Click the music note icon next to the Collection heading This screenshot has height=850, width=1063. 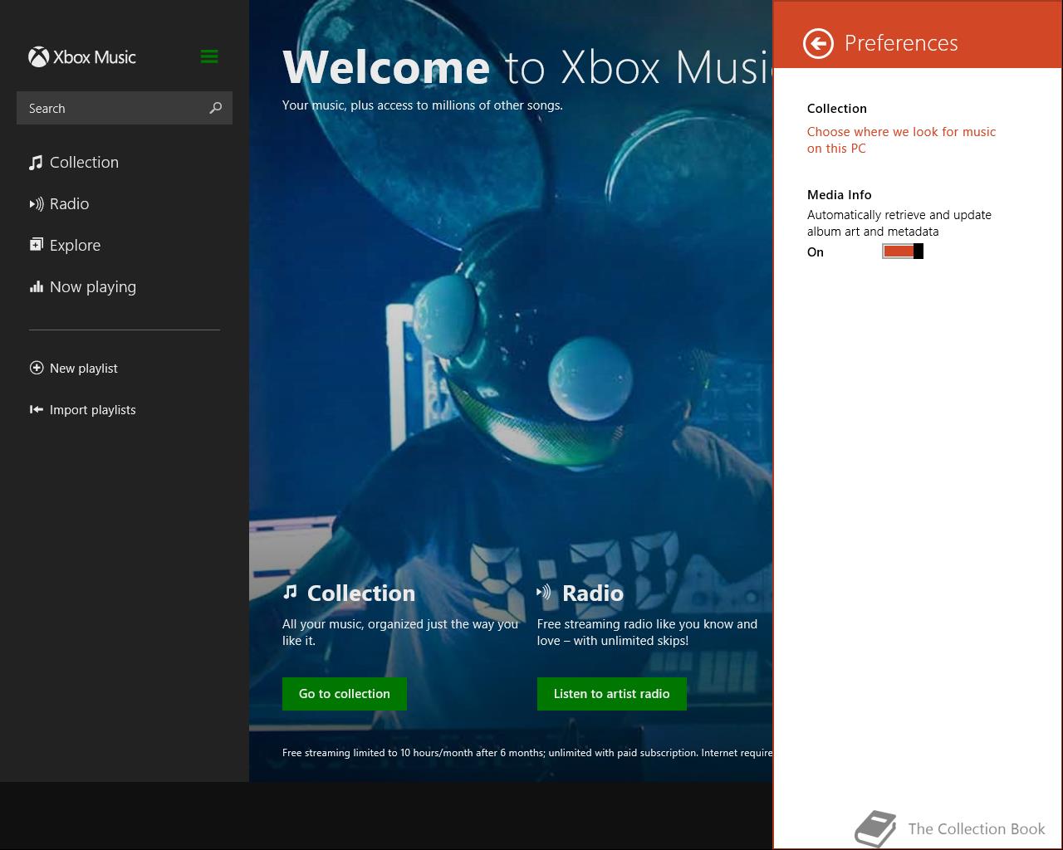pyautogui.click(x=290, y=591)
